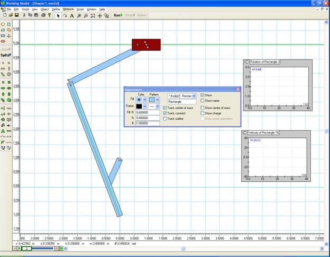The width and height of the screenshot is (330, 257).
Task: Enable the Track outline checkbox
Action: click(x=165, y=119)
